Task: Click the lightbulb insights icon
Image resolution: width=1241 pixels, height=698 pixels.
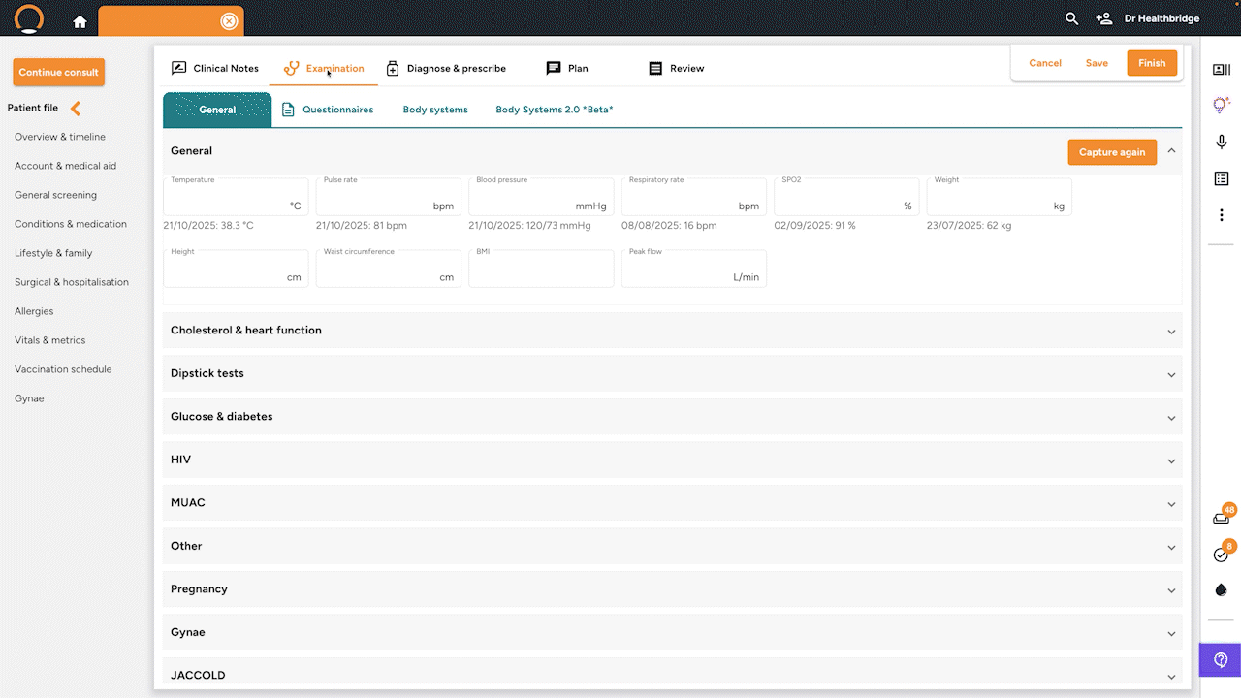Action: 1222,106
